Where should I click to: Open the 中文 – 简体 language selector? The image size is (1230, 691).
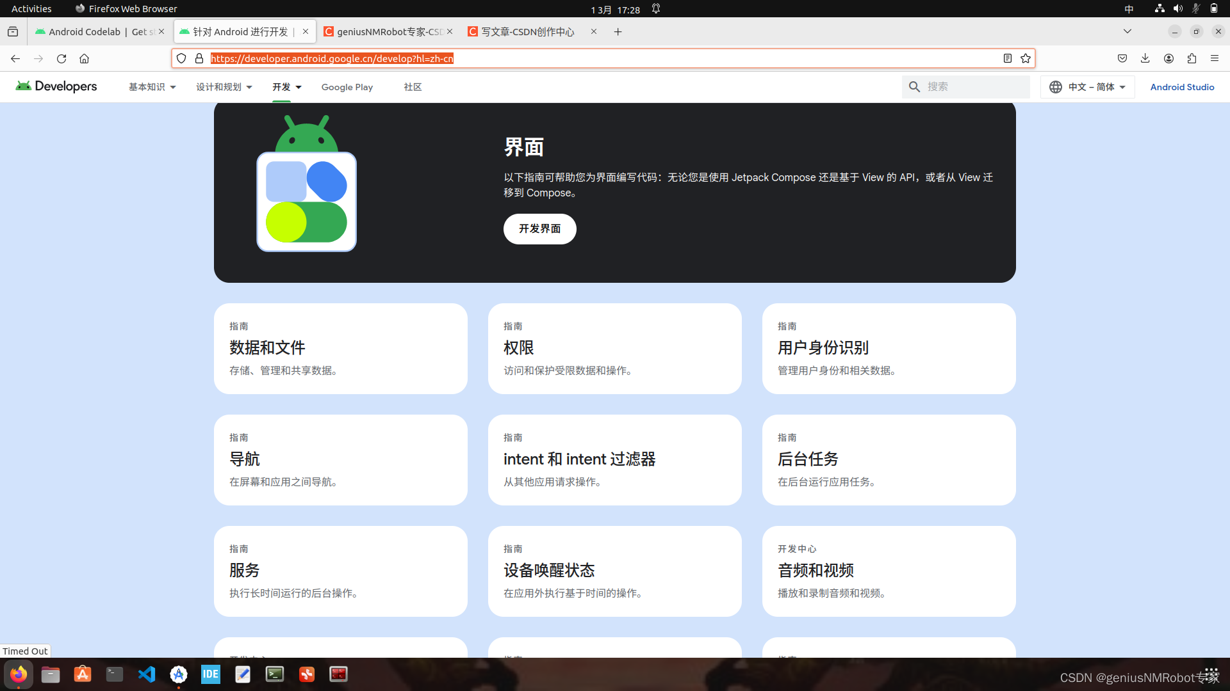tap(1087, 87)
